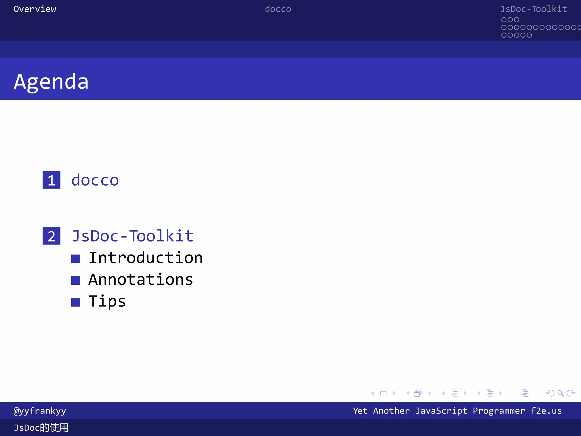Go to next frame arrow
Viewport: 581px width, 436px height.
coord(430,393)
